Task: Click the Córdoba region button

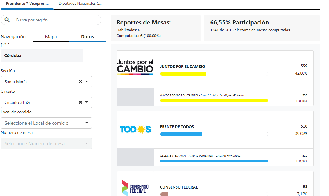Action: point(42,55)
